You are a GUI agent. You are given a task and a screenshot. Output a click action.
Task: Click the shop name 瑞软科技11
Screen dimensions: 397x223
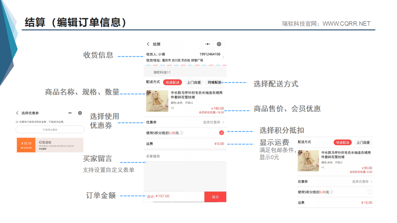[x=162, y=72]
